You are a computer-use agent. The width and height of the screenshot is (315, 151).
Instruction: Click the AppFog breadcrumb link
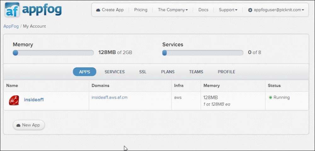click(x=11, y=26)
